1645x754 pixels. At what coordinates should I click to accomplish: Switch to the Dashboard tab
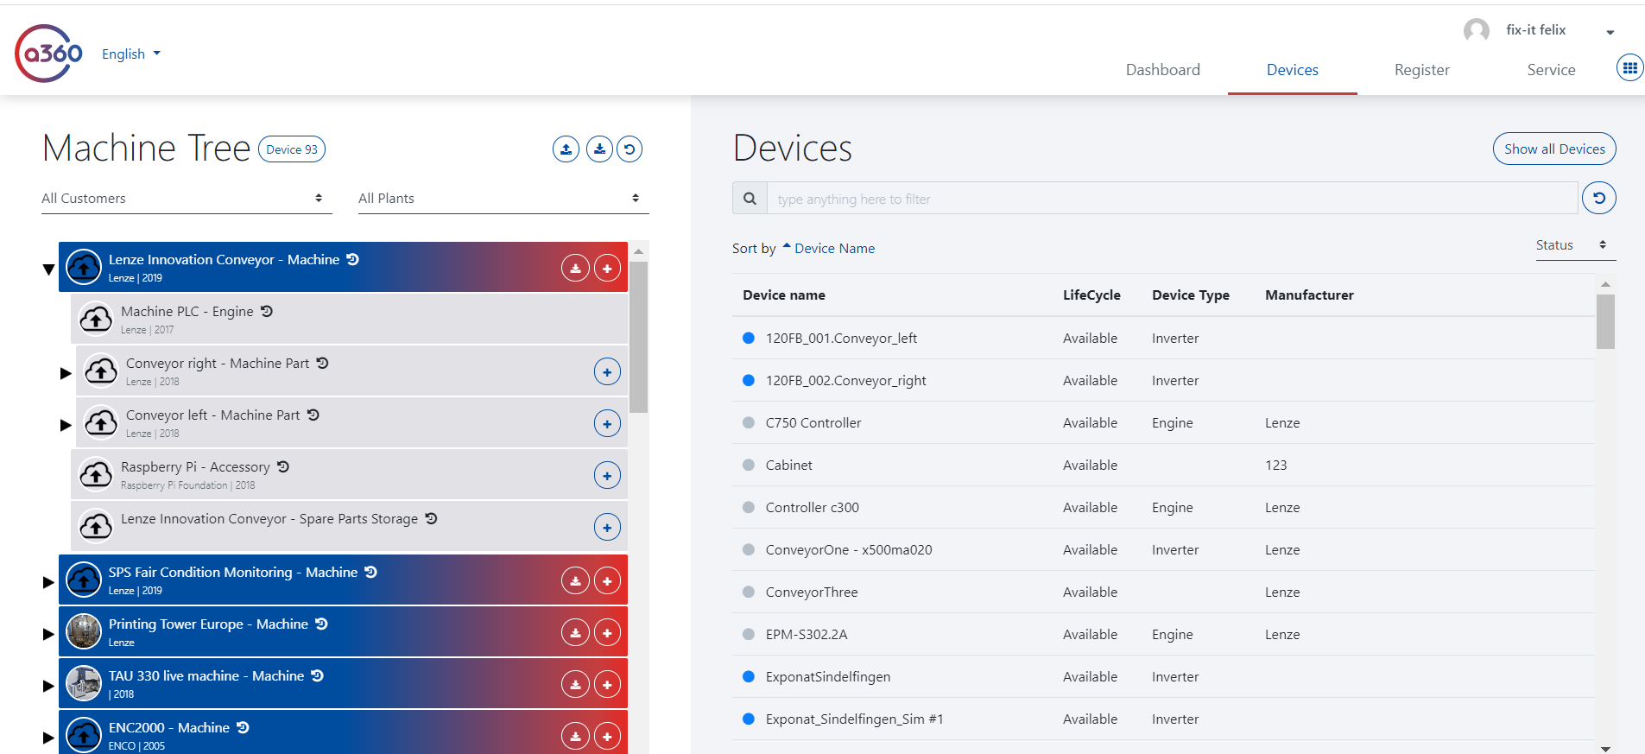pyautogui.click(x=1162, y=70)
